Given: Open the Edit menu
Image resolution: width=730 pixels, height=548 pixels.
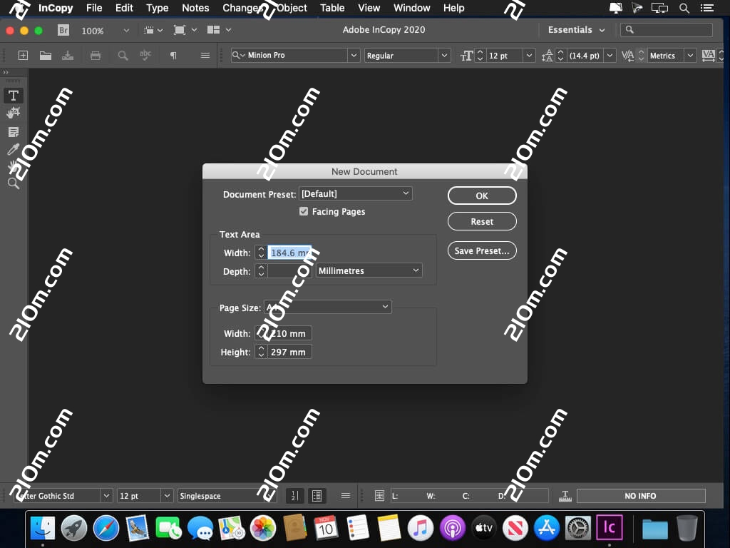Looking at the screenshot, I should tap(124, 8).
